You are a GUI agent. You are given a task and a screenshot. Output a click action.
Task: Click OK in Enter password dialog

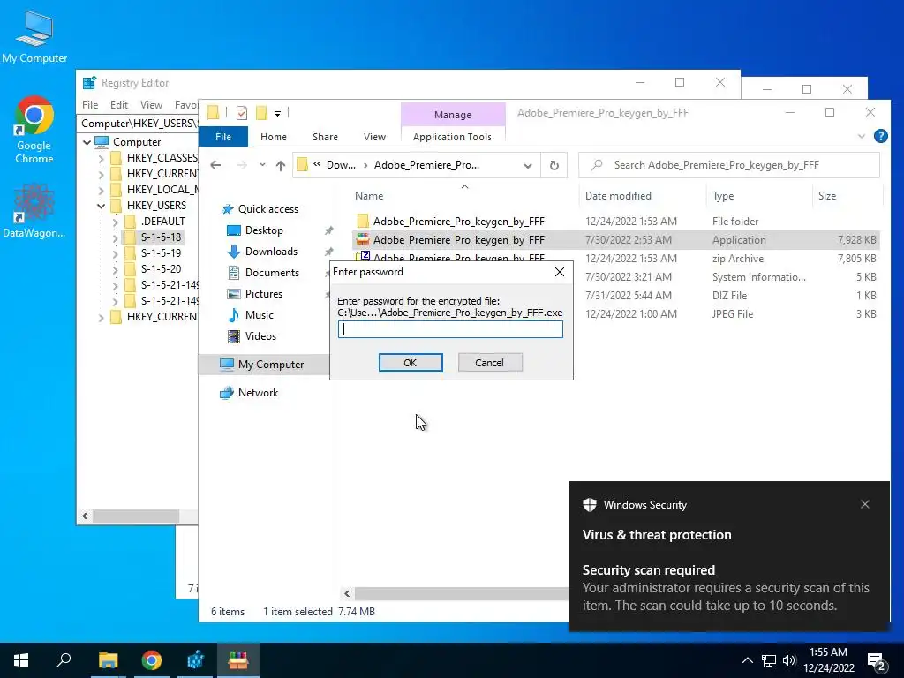point(410,363)
